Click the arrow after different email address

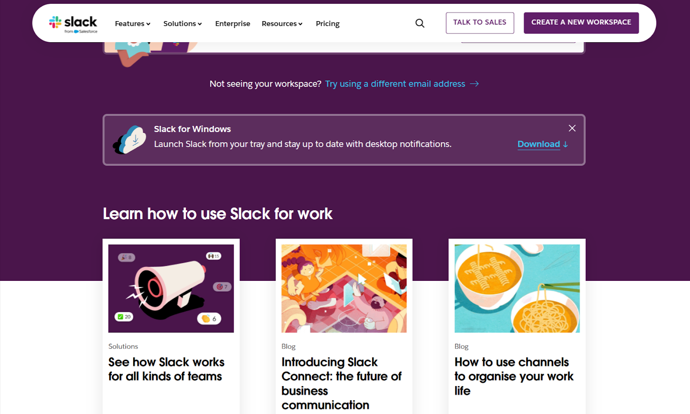(x=474, y=84)
